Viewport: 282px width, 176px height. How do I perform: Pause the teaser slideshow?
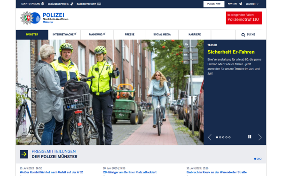[x=250, y=137]
